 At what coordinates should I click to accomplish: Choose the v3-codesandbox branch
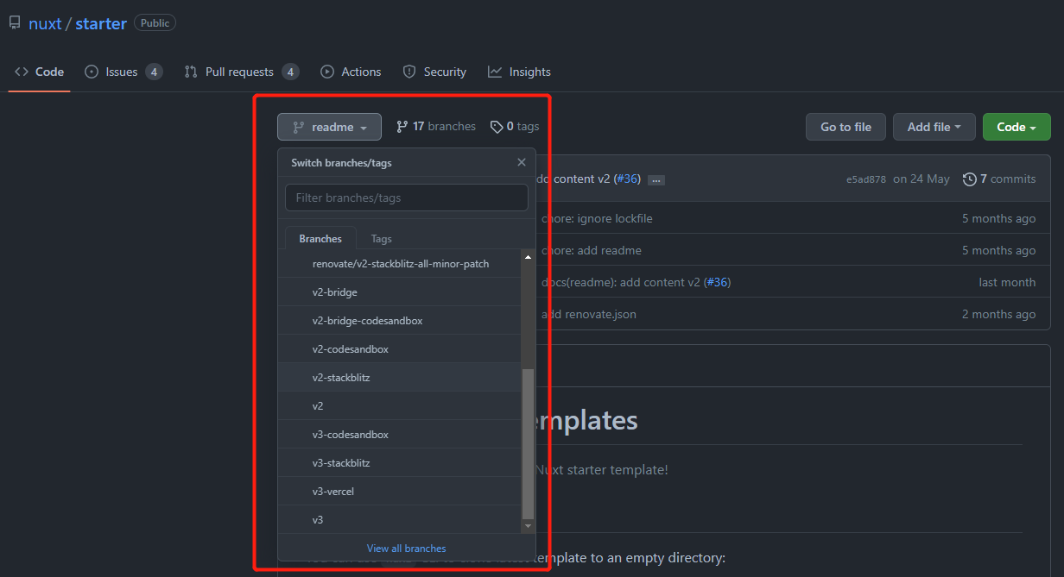coord(400,435)
